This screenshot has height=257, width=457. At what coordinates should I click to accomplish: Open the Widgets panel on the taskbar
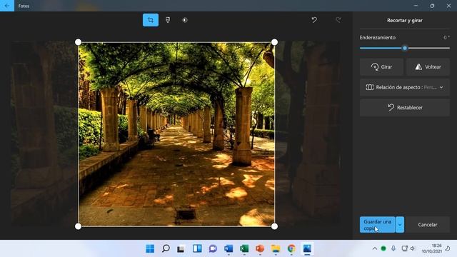(x=197, y=248)
